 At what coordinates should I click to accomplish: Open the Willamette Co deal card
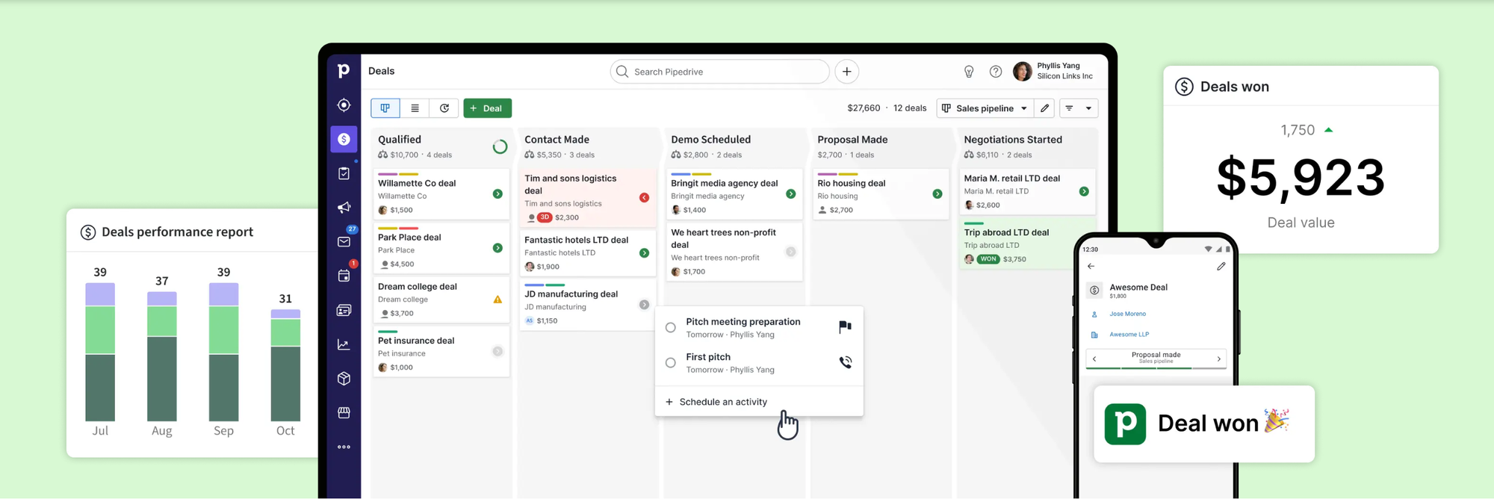pos(441,193)
